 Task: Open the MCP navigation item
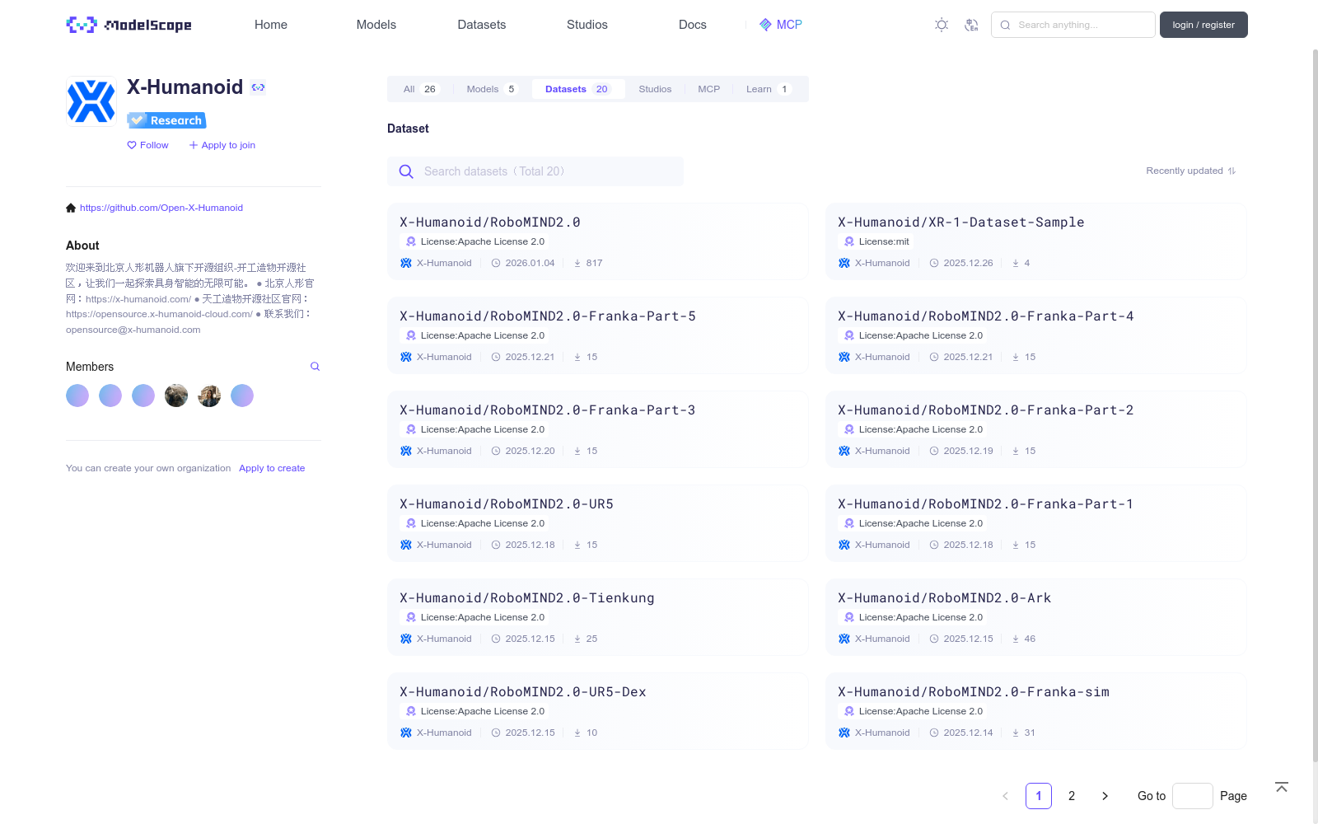point(781,25)
